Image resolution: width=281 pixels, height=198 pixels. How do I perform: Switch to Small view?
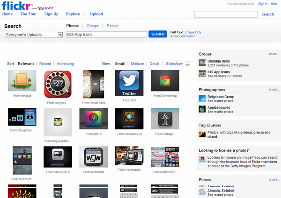[120, 64]
